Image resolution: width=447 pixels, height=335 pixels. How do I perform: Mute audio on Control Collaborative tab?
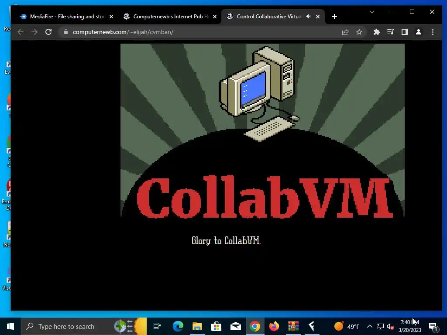point(308,17)
